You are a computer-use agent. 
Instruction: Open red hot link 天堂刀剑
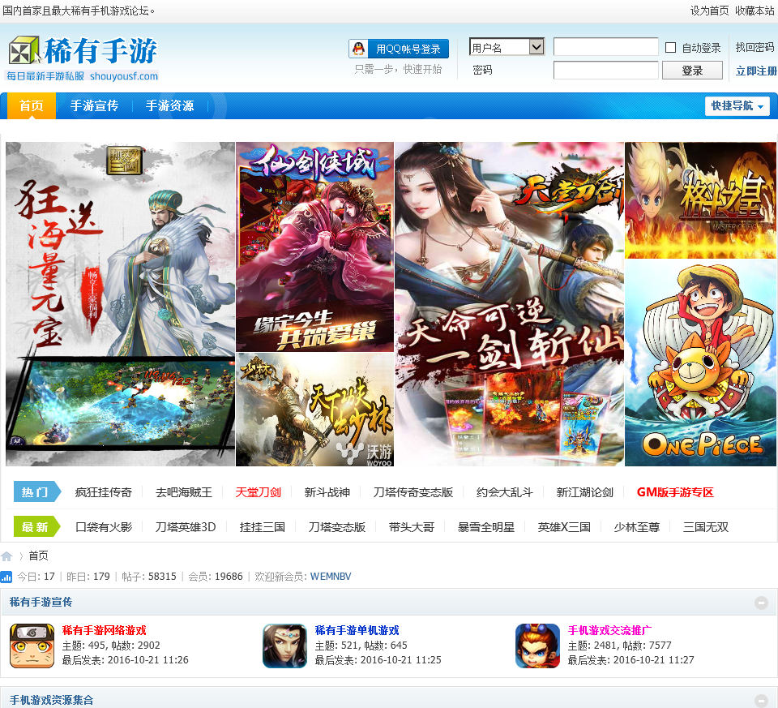pos(258,492)
